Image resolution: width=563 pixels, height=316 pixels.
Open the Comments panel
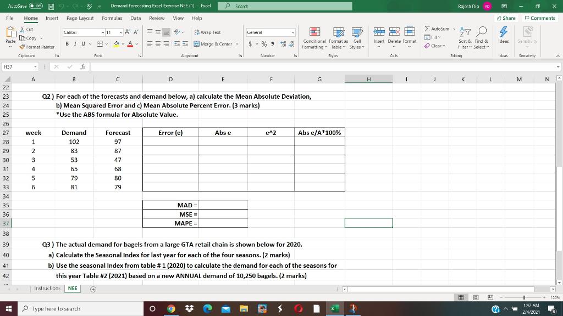[x=540, y=18]
